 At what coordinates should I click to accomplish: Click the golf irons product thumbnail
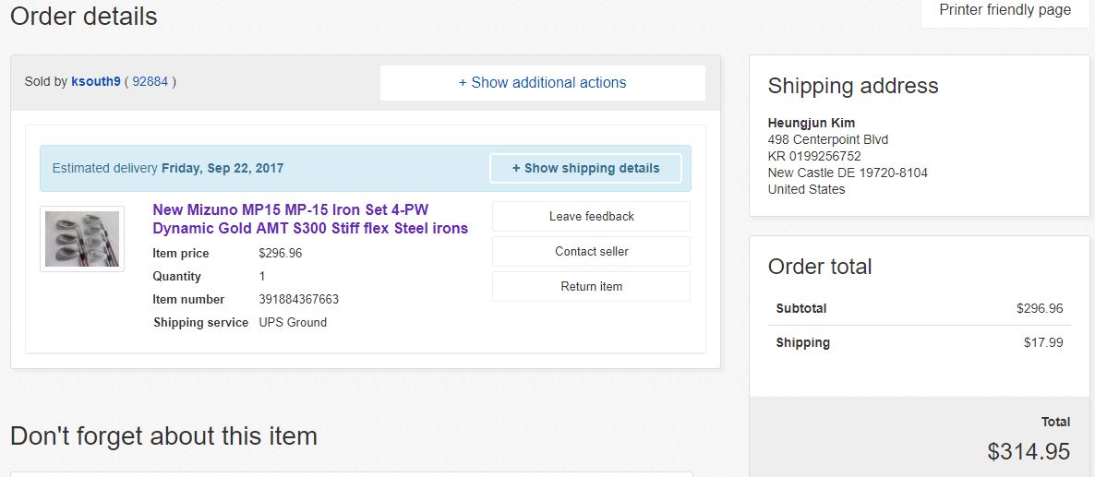pos(82,239)
